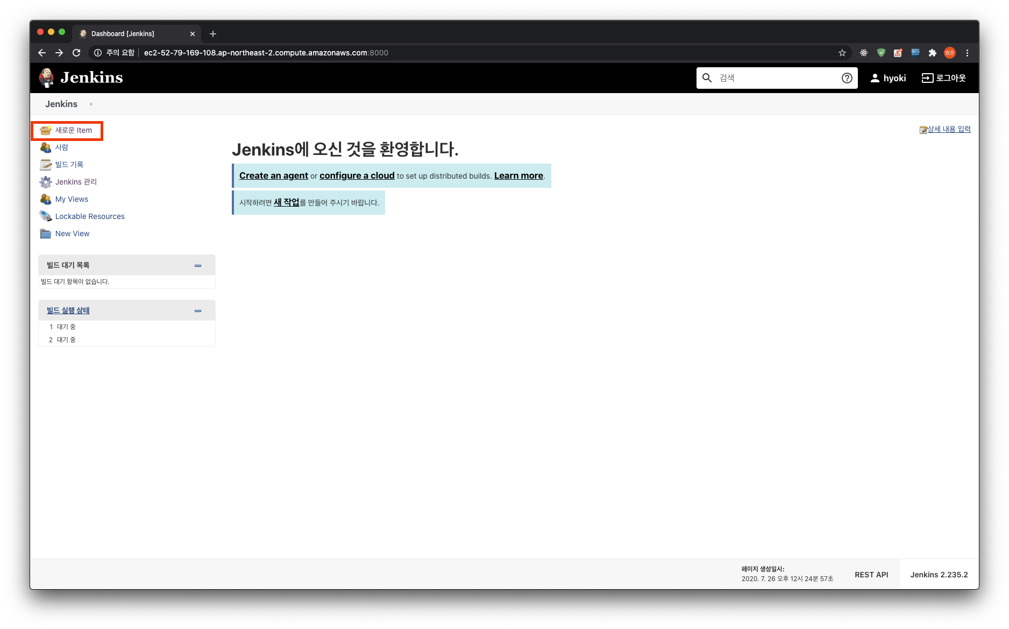
Task: Open My Views in the sidebar
Action: 72,199
